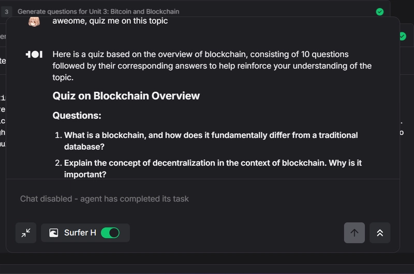Click the bottom status bar area
This screenshot has height=274, width=414.
click(207, 269)
